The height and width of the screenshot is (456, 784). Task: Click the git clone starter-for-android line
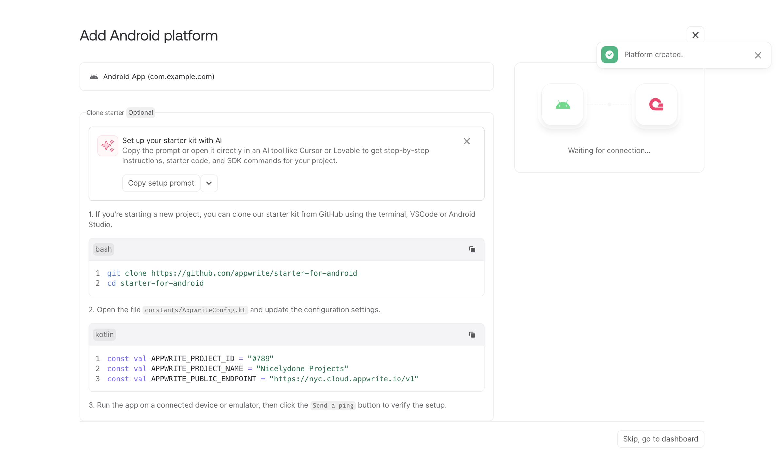click(232, 273)
